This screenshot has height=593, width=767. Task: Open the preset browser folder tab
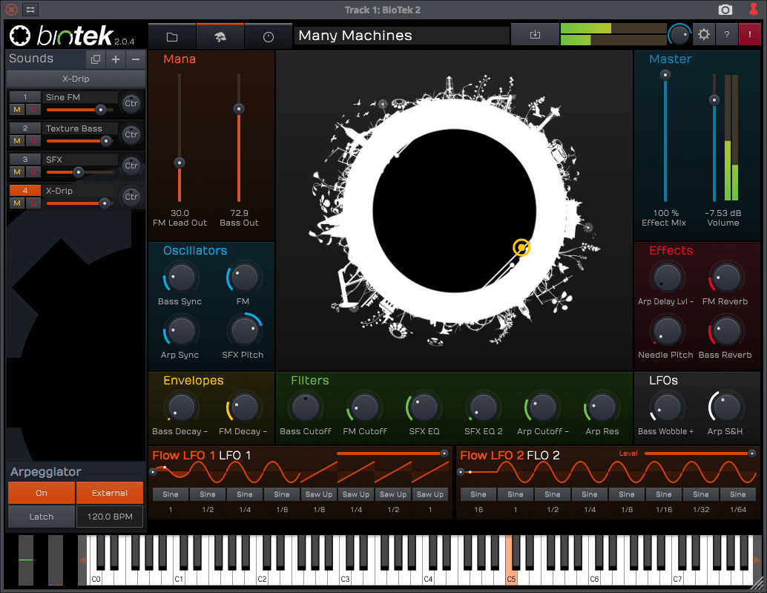tap(172, 36)
